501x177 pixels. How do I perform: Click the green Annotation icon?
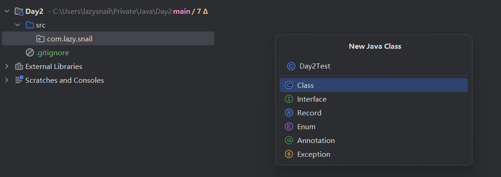pos(289,140)
